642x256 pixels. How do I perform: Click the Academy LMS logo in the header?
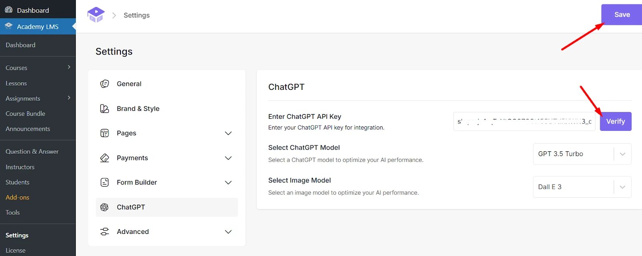click(x=96, y=15)
